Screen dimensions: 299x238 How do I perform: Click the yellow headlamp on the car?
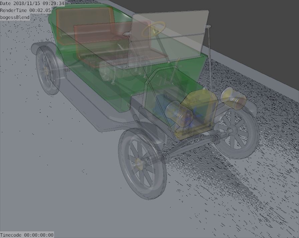pos(234,98)
